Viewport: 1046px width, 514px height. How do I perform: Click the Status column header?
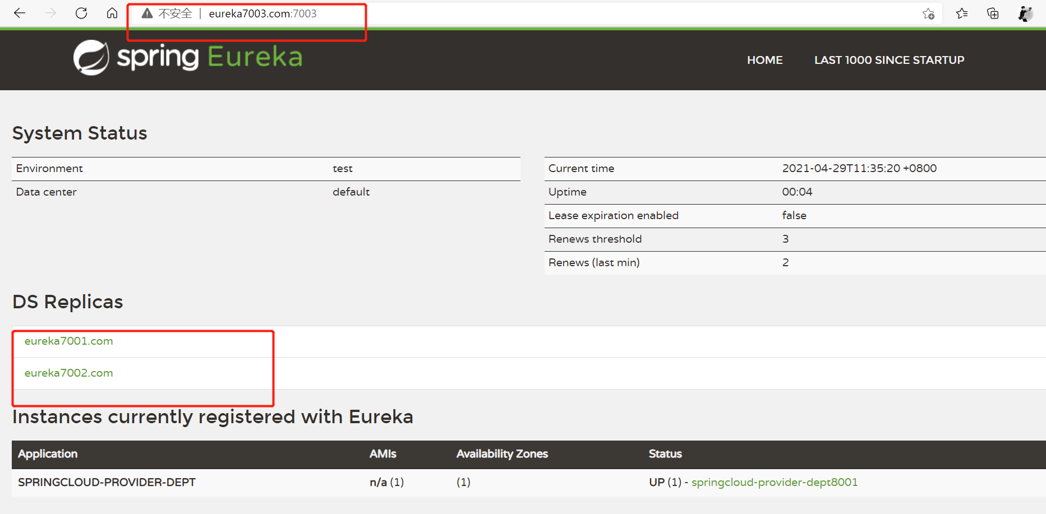(x=665, y=454)
